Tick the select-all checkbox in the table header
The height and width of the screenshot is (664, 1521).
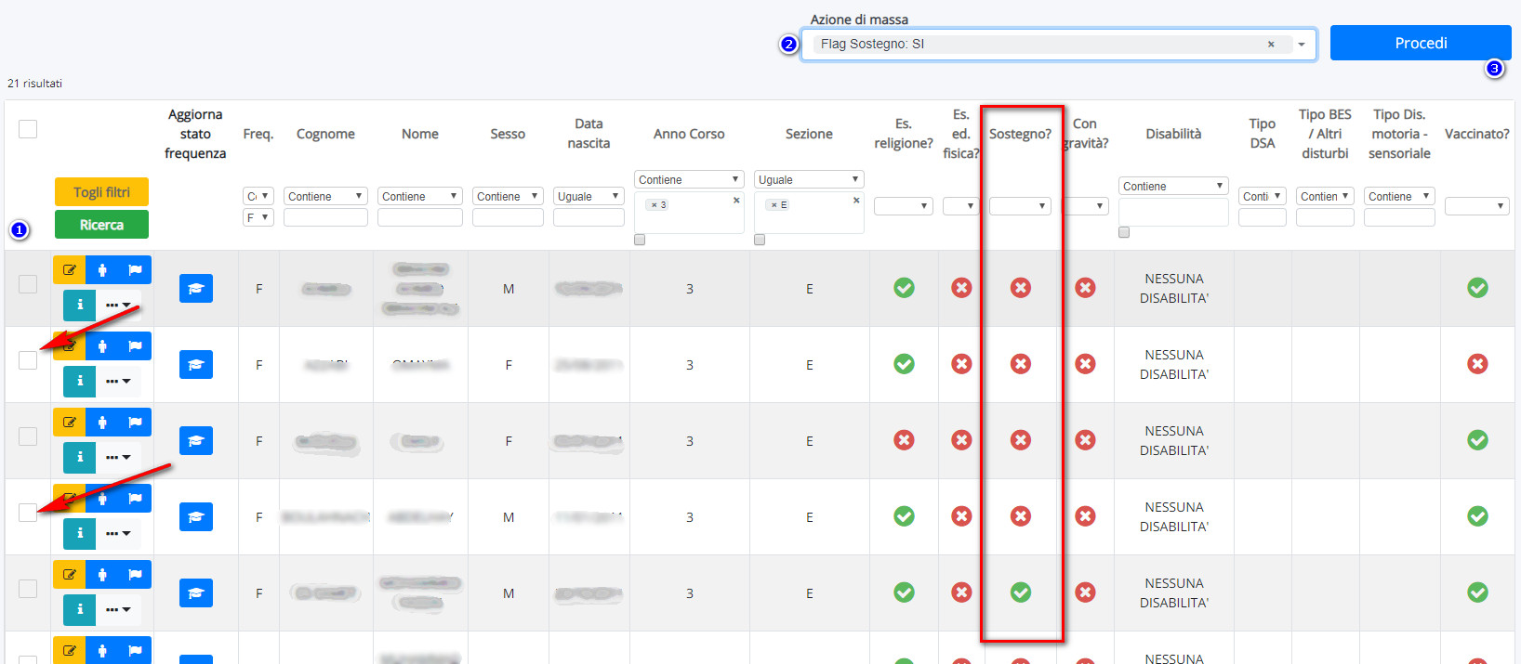[x=28, y=129]
